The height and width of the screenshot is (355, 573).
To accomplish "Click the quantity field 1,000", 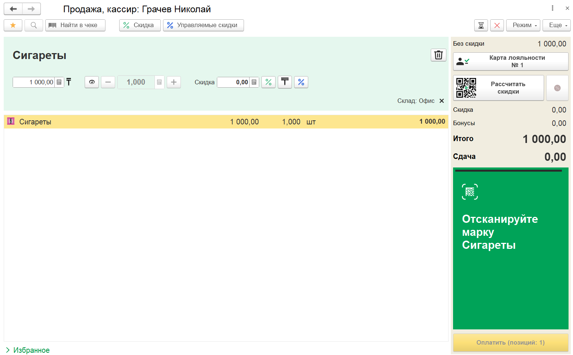I will click(x=136, y=82).
